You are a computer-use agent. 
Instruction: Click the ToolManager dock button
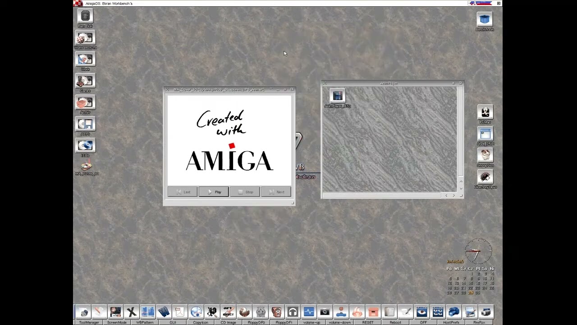click(x=89, y=322)
